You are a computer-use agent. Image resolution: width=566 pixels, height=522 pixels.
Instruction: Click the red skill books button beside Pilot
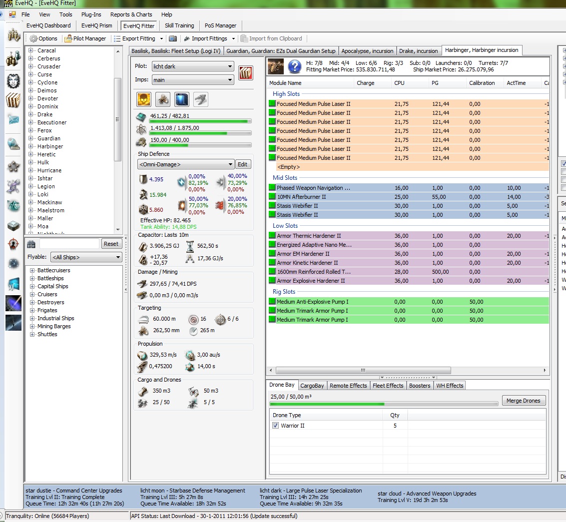[x=245, y=73]
